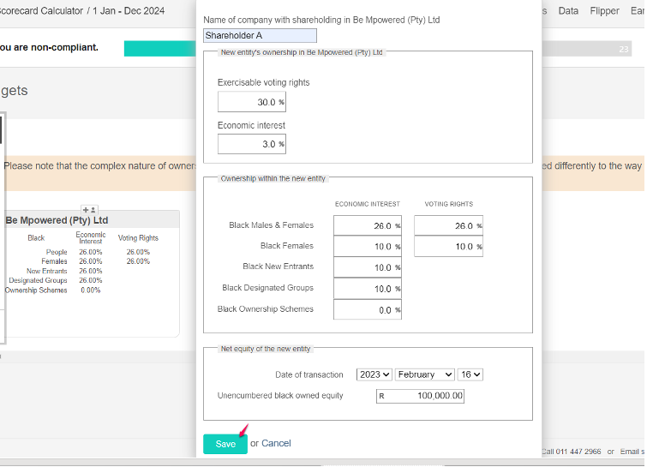Click the Be Mpowered (Pty) Ltd card title
The image size is (647, 467).
(57, 220)
